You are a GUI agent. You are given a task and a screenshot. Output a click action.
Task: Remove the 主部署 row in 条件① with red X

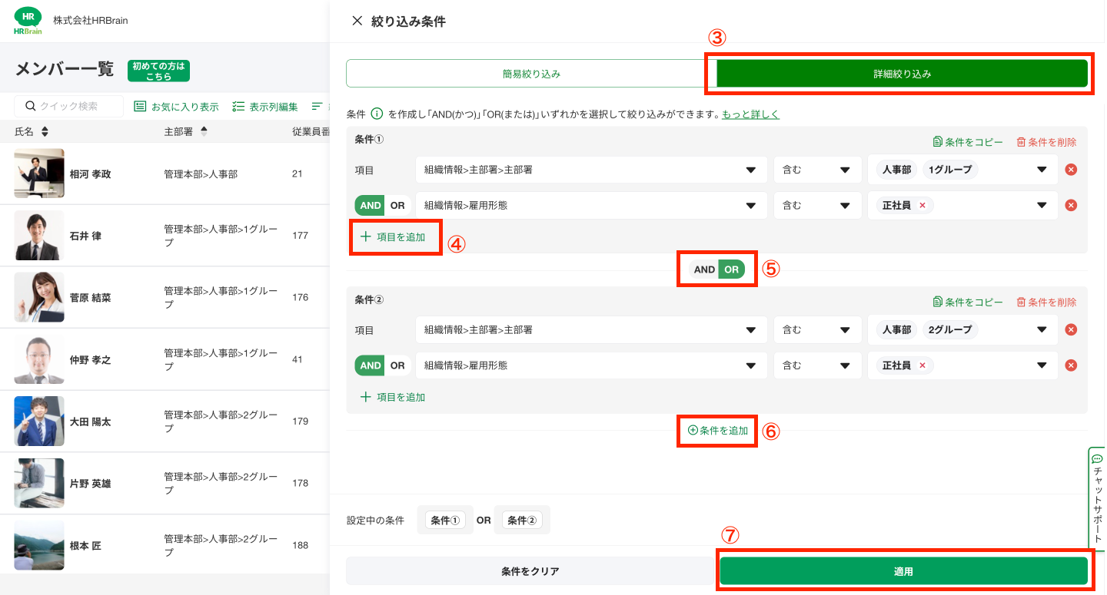coord(1071,170)
